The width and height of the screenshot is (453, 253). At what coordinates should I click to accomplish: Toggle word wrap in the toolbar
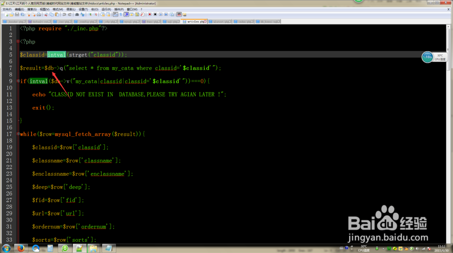115,14
